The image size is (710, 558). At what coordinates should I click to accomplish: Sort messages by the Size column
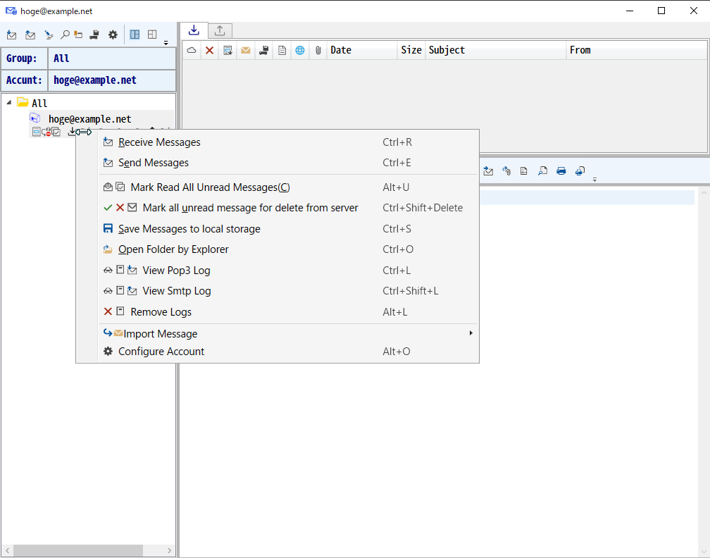point(411,50)
